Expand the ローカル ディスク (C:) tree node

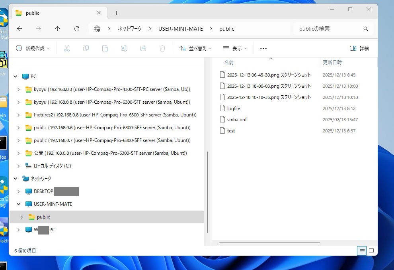(18, 166)
